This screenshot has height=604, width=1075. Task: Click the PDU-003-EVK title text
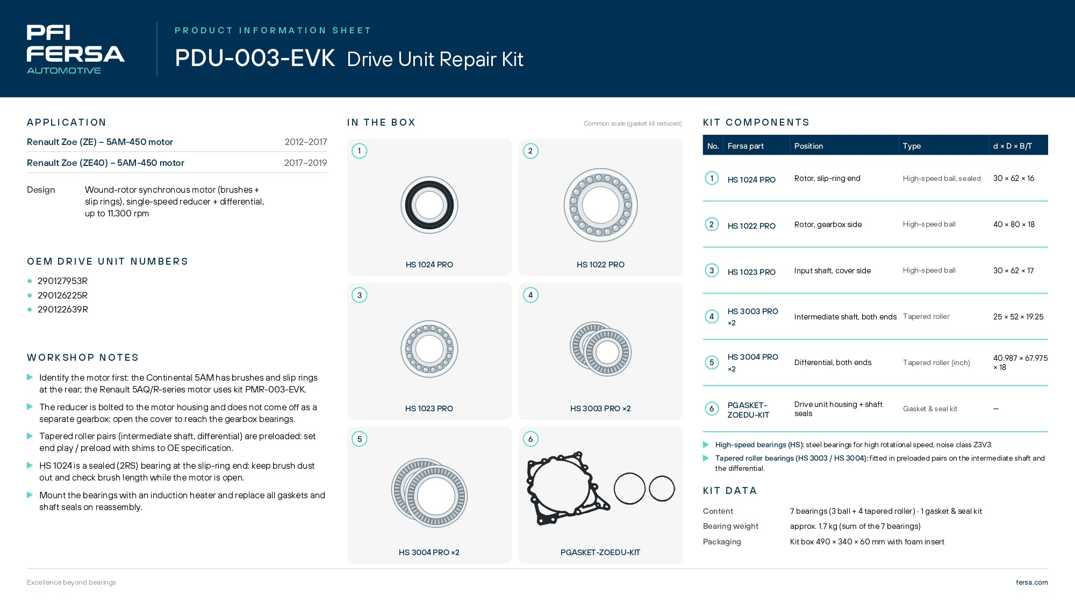pos(255,58)
